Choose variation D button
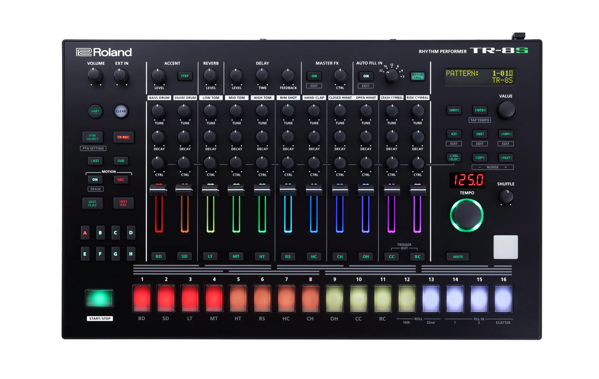Screen dimensions: 599x379 131,233
